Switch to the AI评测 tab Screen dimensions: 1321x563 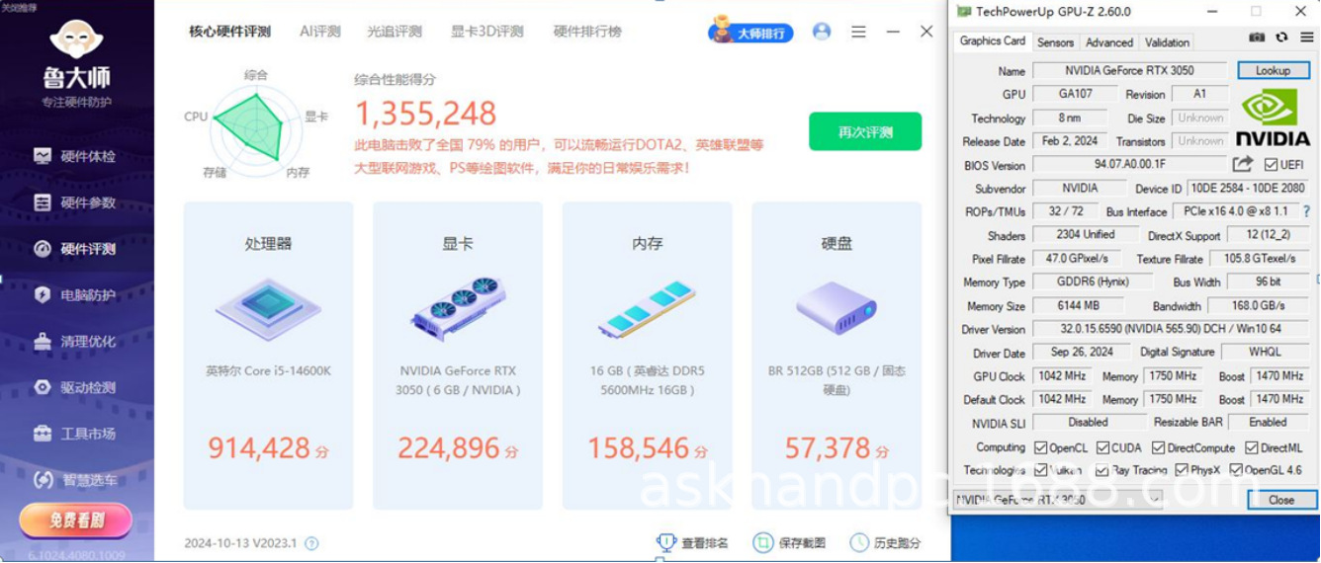[x=320, y=32]
